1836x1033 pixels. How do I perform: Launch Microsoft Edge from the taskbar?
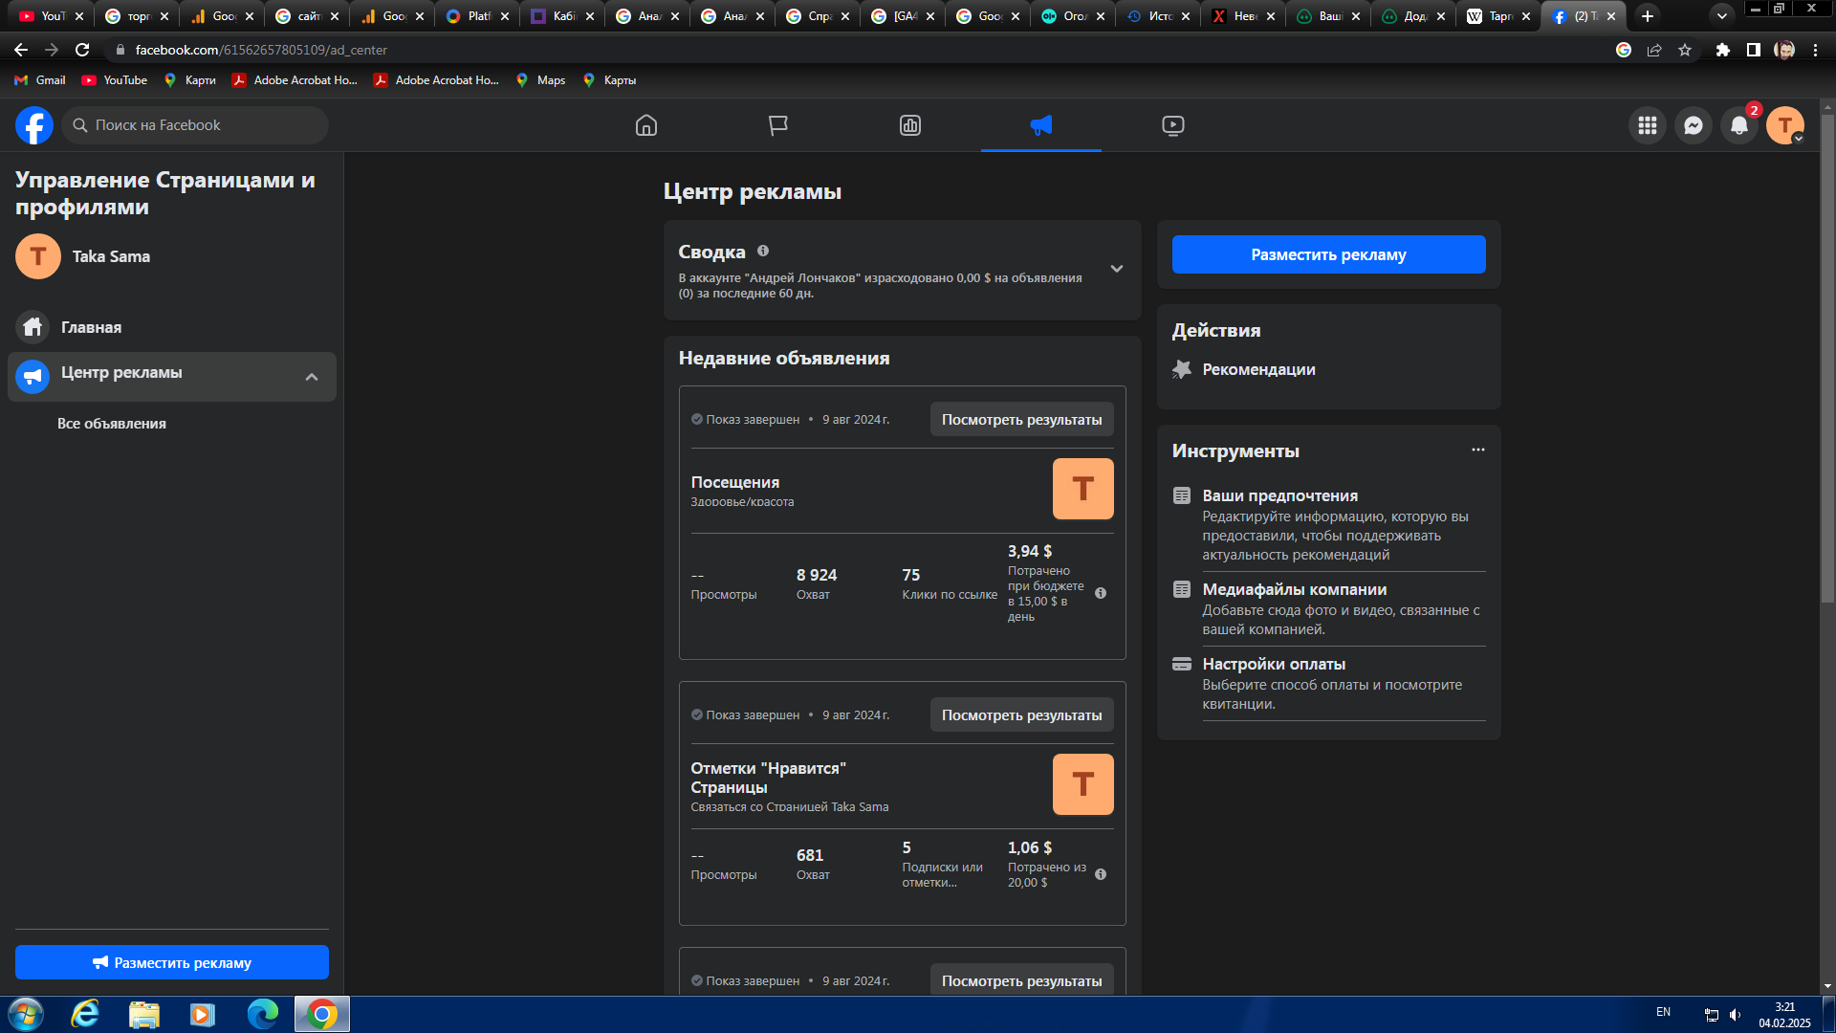click(x=263, y=1014)
